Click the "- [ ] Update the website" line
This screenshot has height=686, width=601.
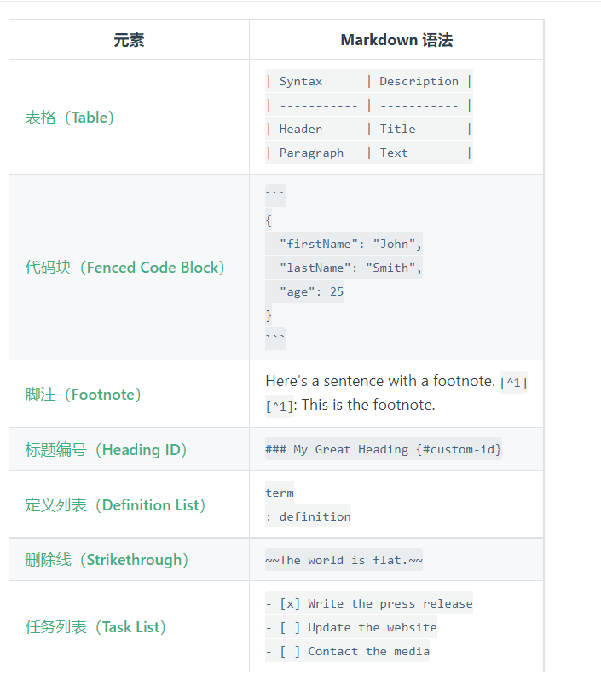coord(351,627)
